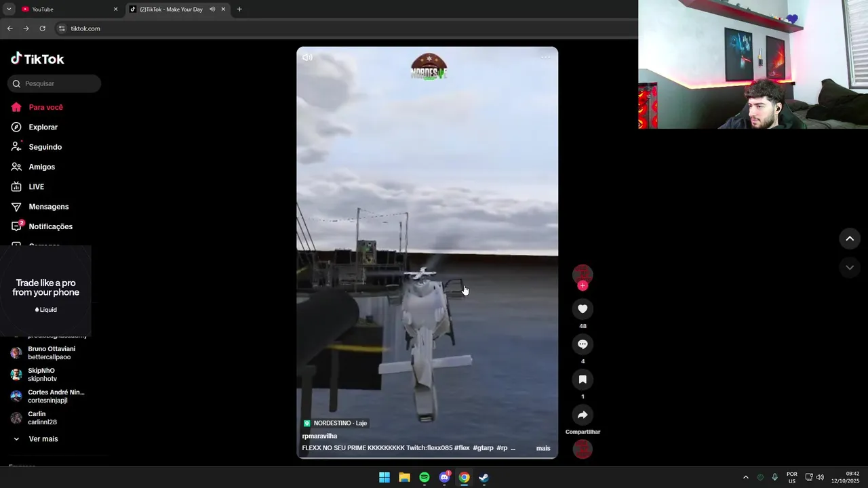Viewport: 868px width, 488px height.
Task: Click the NORDESTINO - Laje tag
Action: click(336, 423)
